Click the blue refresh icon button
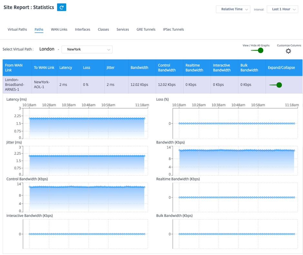The height and width of the screenshot is (255, 303). tap(62, 7)
